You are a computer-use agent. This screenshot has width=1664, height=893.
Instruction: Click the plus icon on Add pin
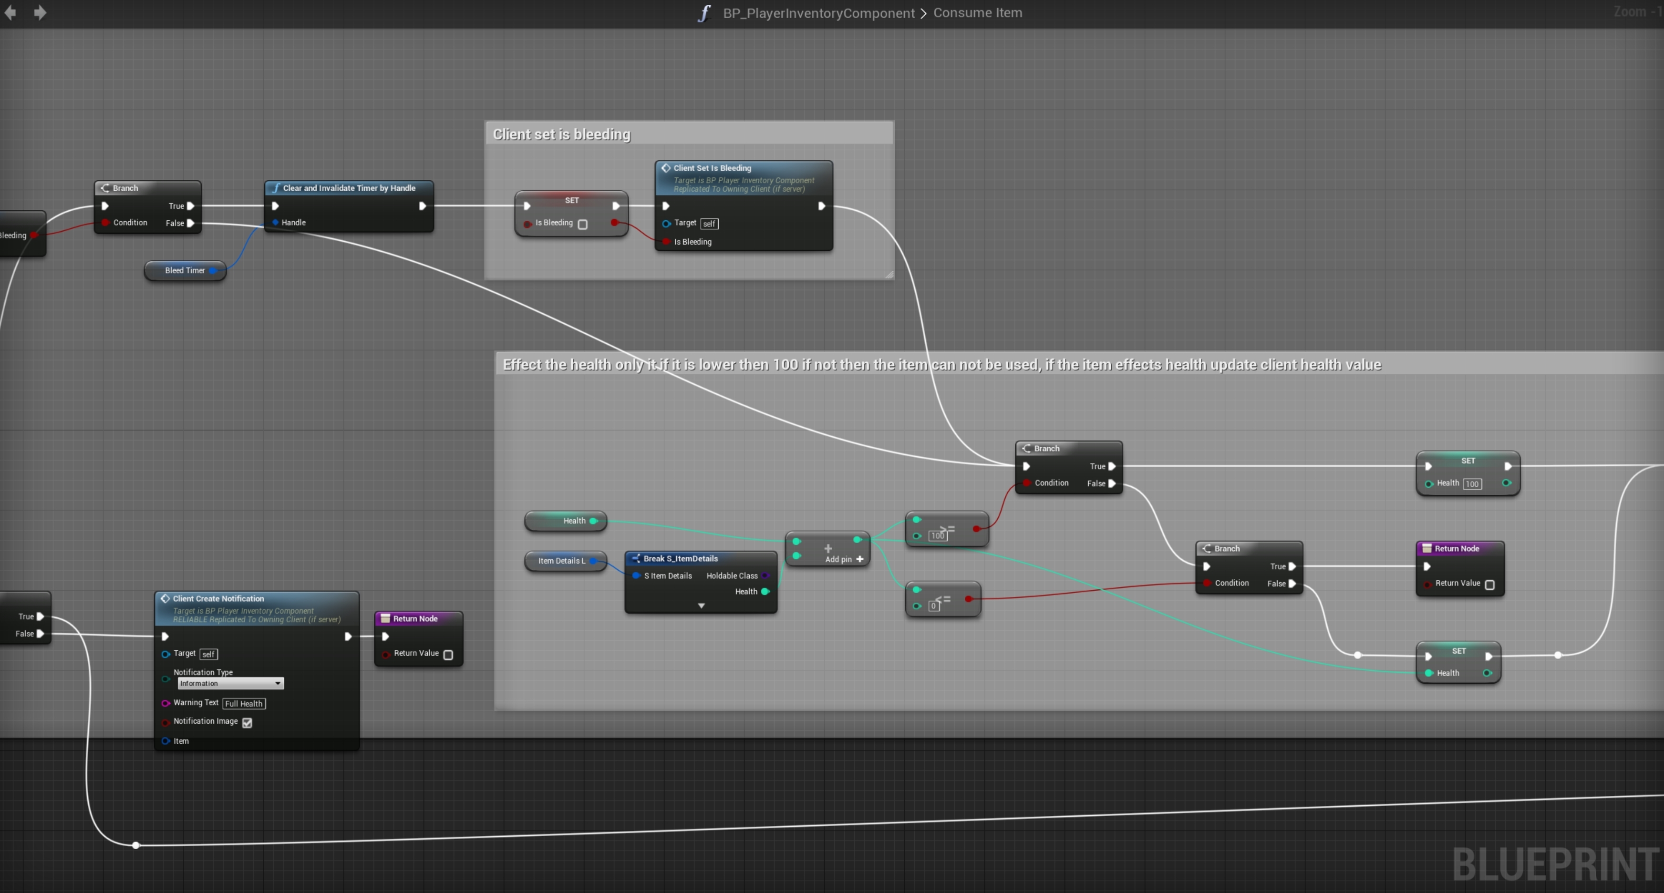860,559
